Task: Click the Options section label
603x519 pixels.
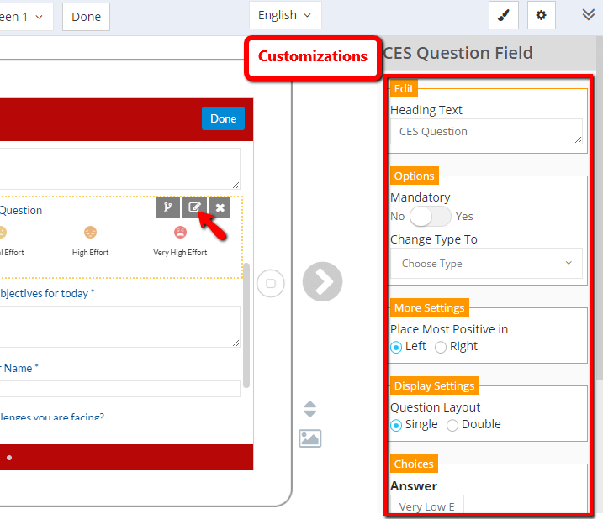Action: coord(414,176)
